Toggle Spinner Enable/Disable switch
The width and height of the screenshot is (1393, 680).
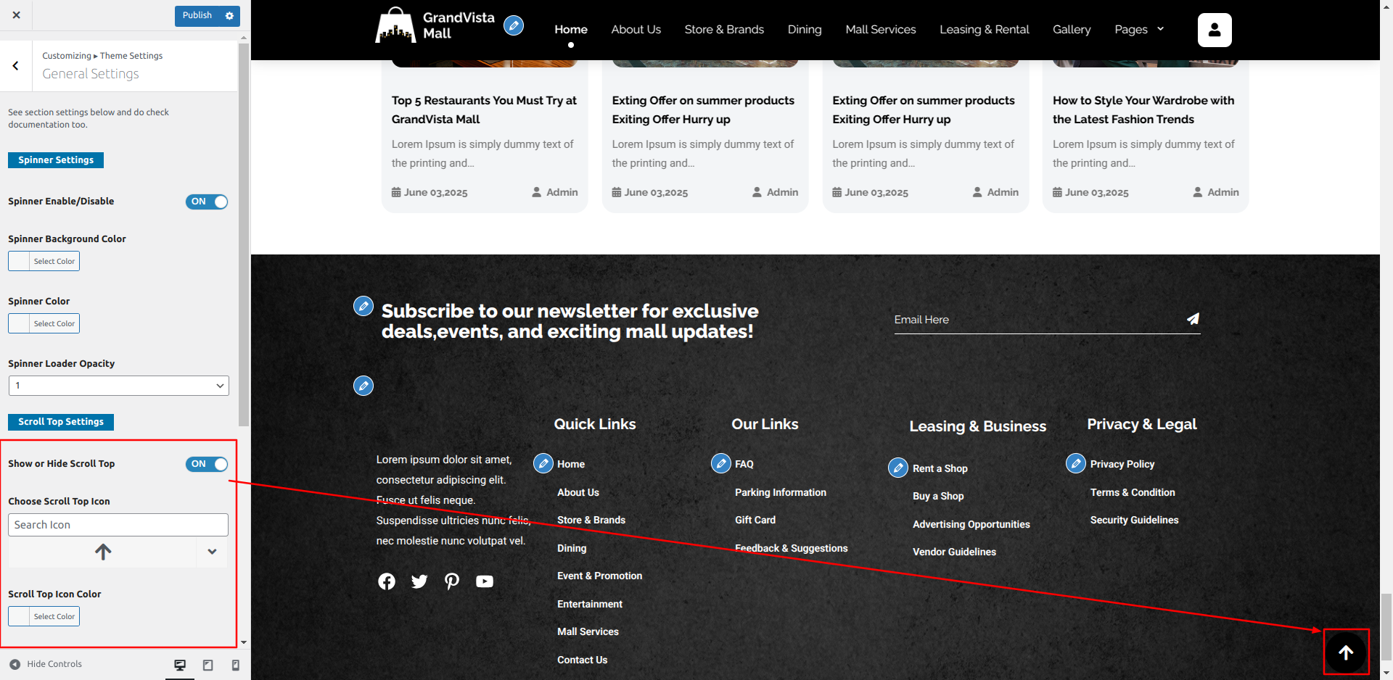(207, 202)
